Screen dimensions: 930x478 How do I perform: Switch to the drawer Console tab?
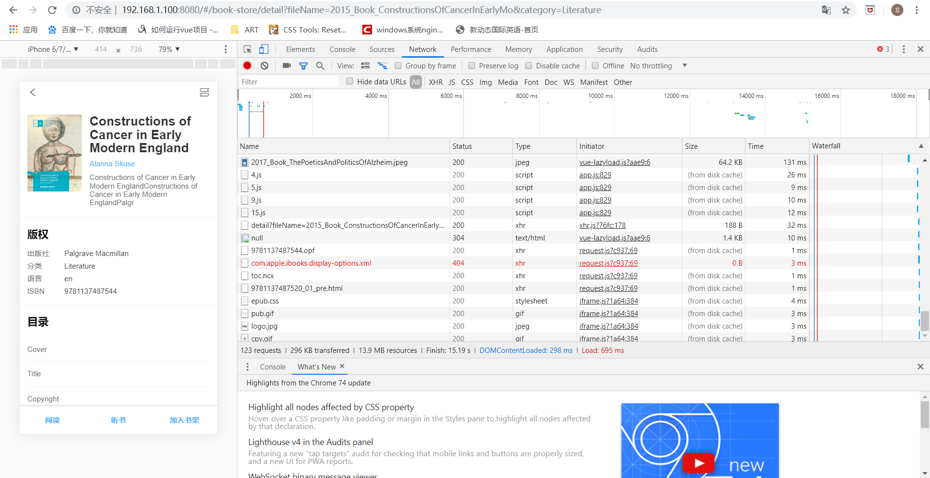pos(273,367)
